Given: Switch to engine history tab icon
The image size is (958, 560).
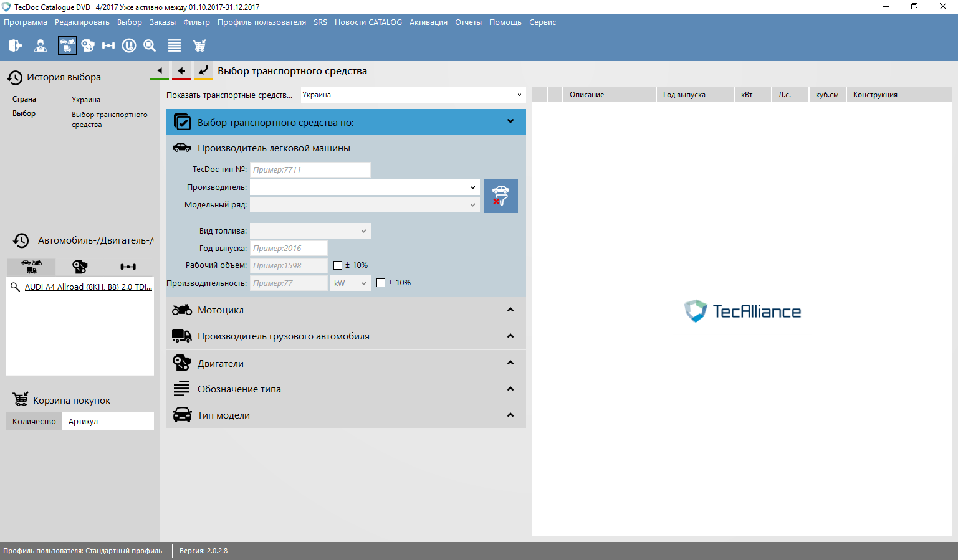Looking at the screenshot, I should (80, 267).
